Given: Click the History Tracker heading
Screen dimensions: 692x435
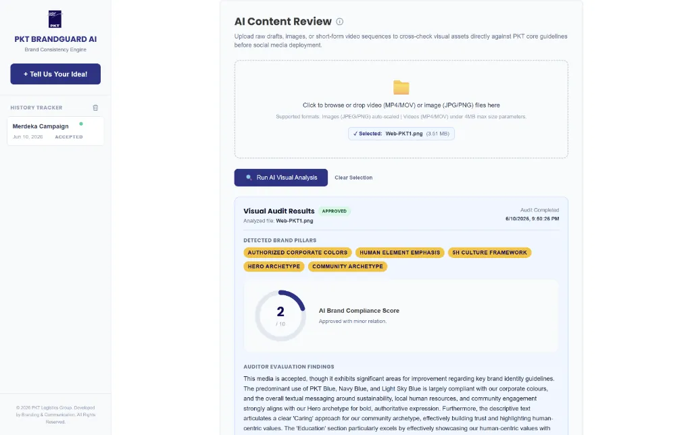Looking at the screenshot, I should tap(36, 107).
